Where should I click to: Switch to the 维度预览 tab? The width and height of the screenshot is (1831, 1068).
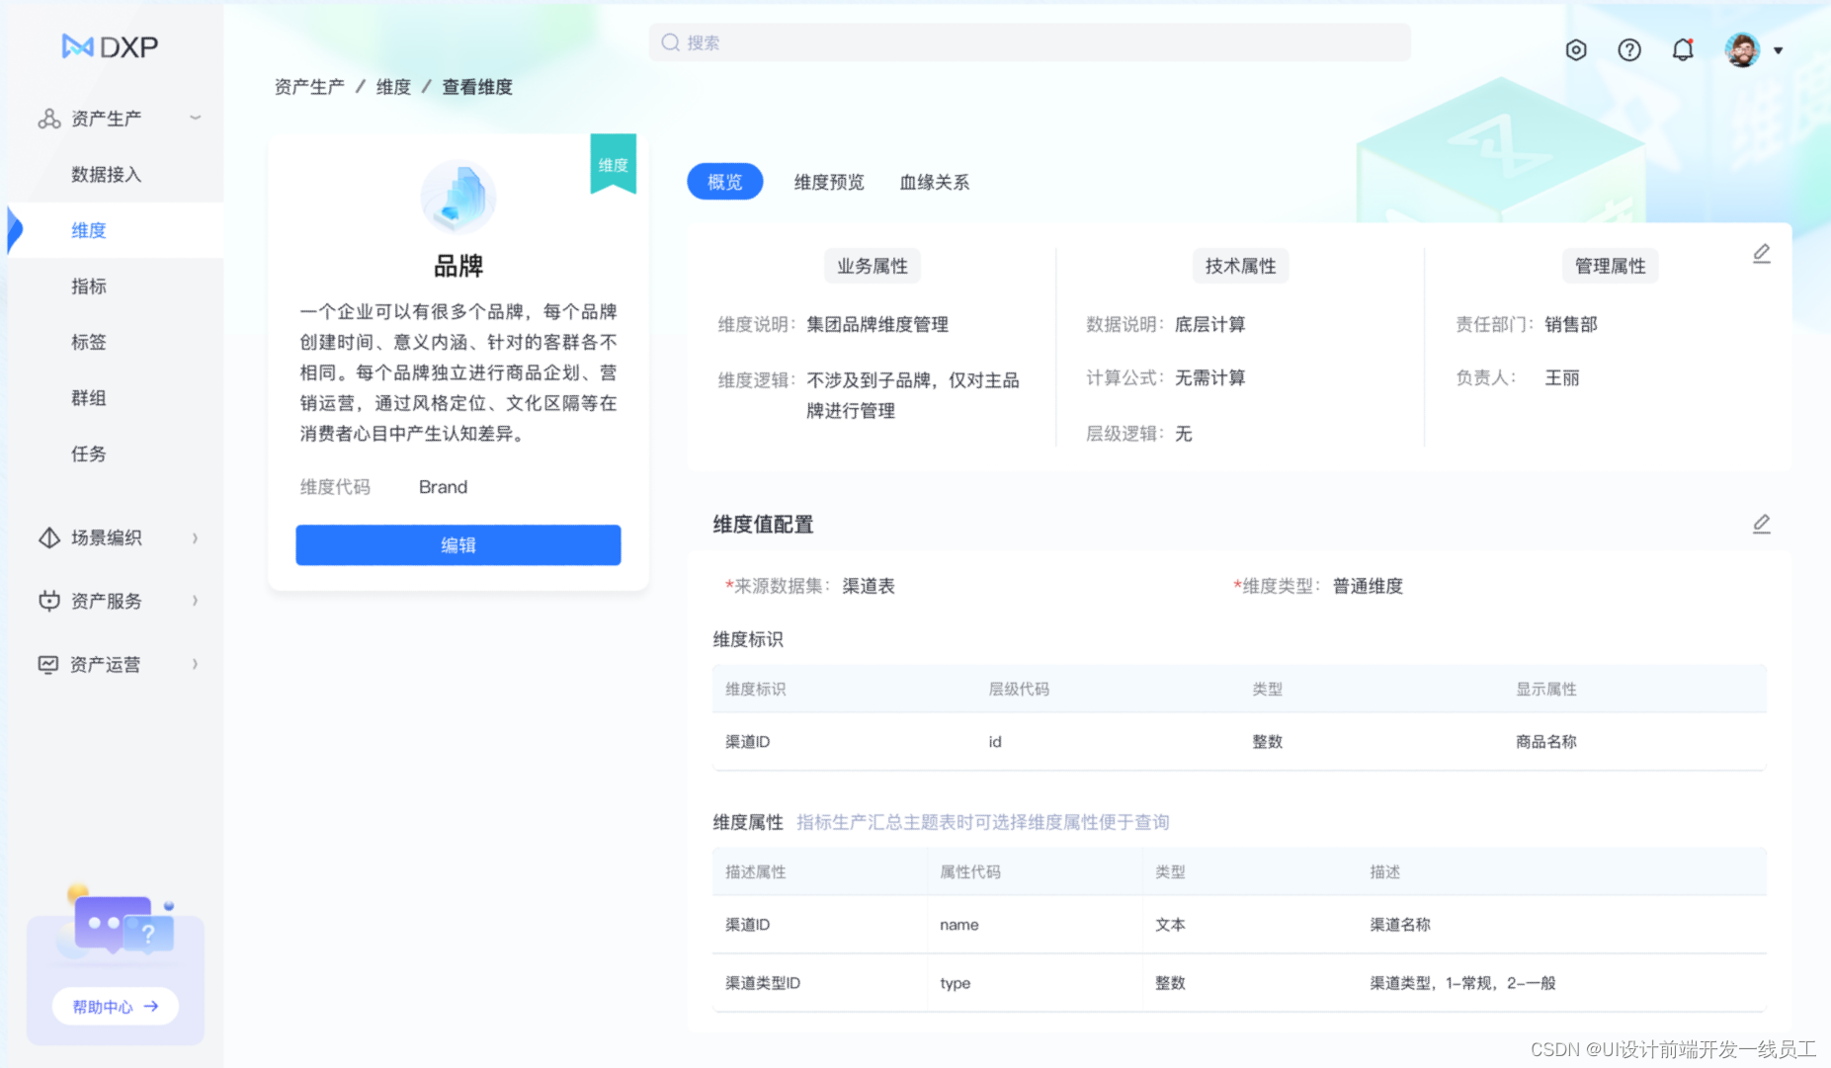[829, 182]
